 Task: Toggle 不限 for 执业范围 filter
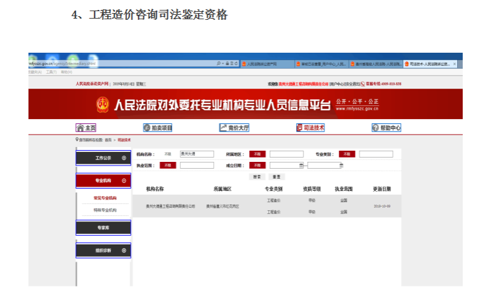pos(168,166)
